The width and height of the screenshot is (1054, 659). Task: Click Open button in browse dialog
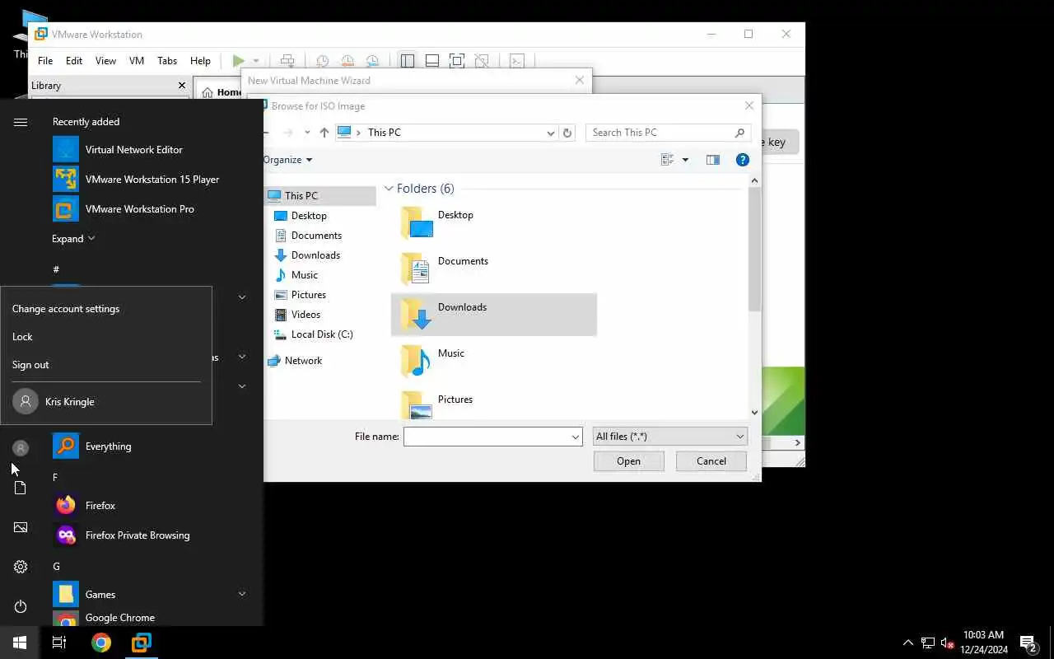pyautogui.click(x=628, y=461)
